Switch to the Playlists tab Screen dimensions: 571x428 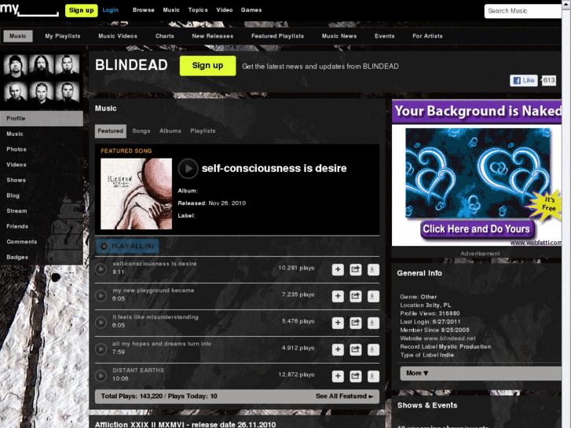[x=203, y=131]
